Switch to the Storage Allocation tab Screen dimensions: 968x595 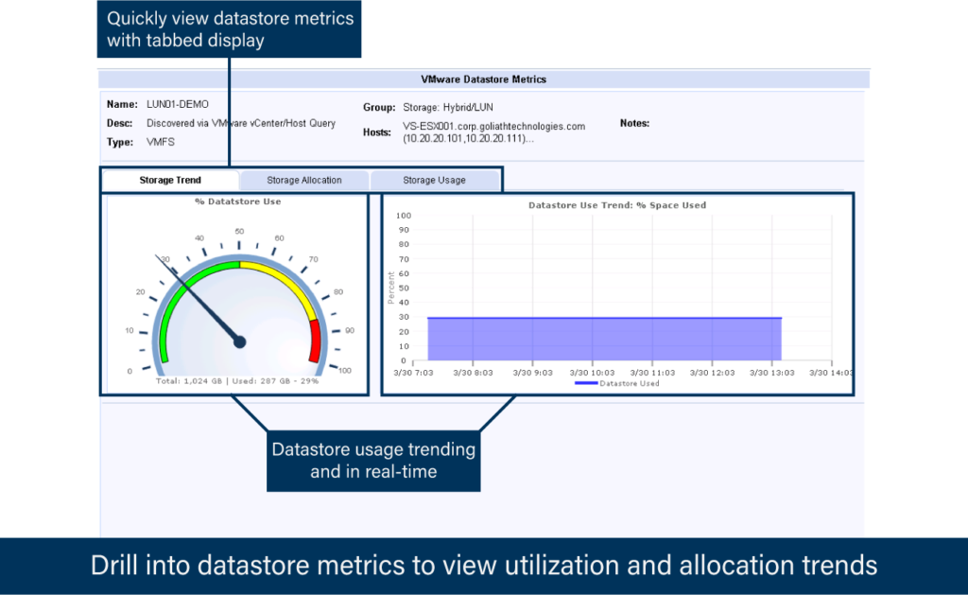(304, 179)
